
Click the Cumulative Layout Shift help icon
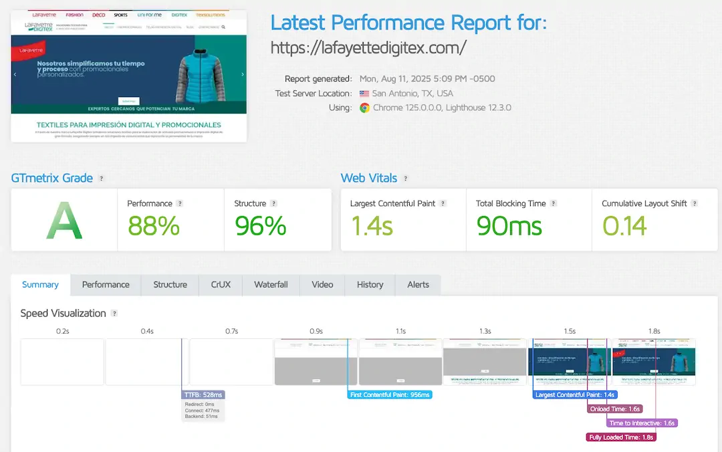(695, 203)
